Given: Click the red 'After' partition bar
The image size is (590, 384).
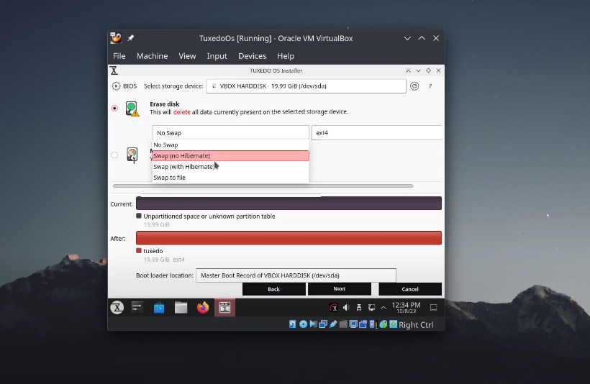Looking at the screenshot, I should (289, 238).
